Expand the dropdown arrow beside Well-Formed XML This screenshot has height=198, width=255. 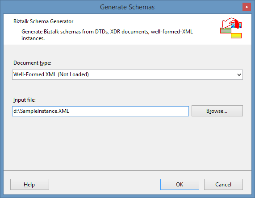[x=239, y=75]
